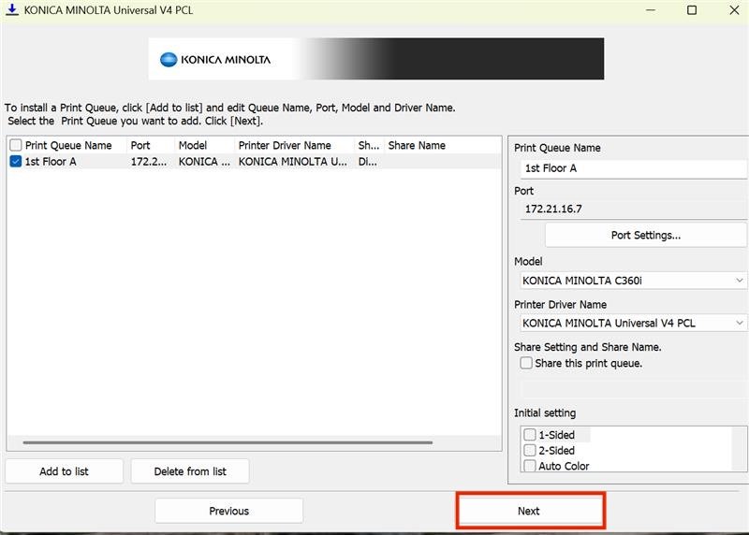
Task: Check the 2-Sided initial setting
Action: click(x=530, y=451)
